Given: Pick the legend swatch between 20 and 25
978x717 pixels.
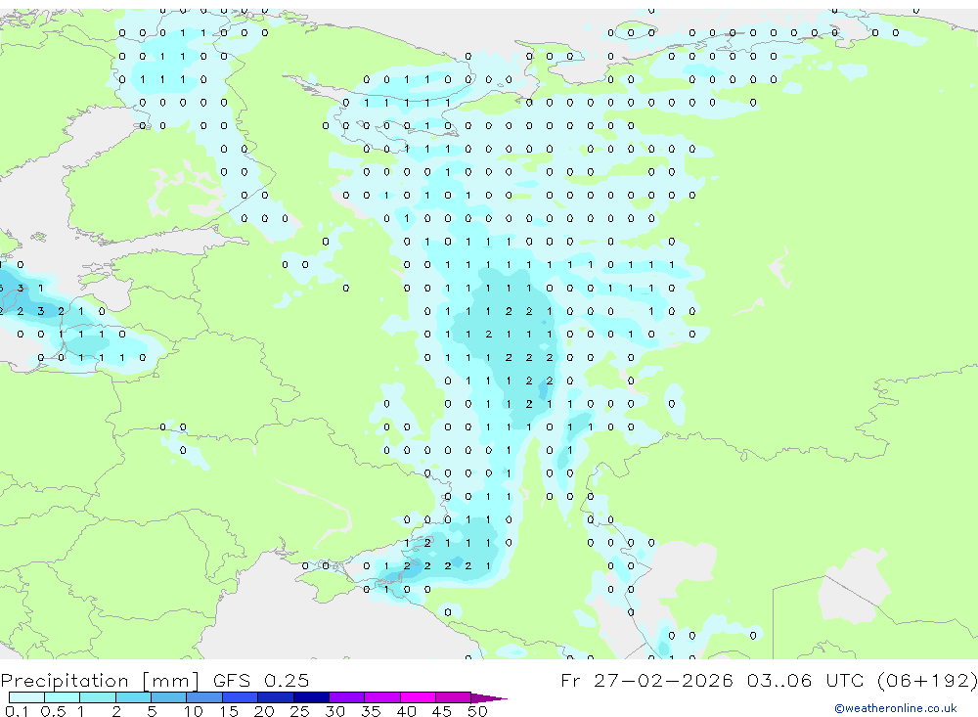Looking at the screenshot, I should pyautogui.click(x=276, y=697).
